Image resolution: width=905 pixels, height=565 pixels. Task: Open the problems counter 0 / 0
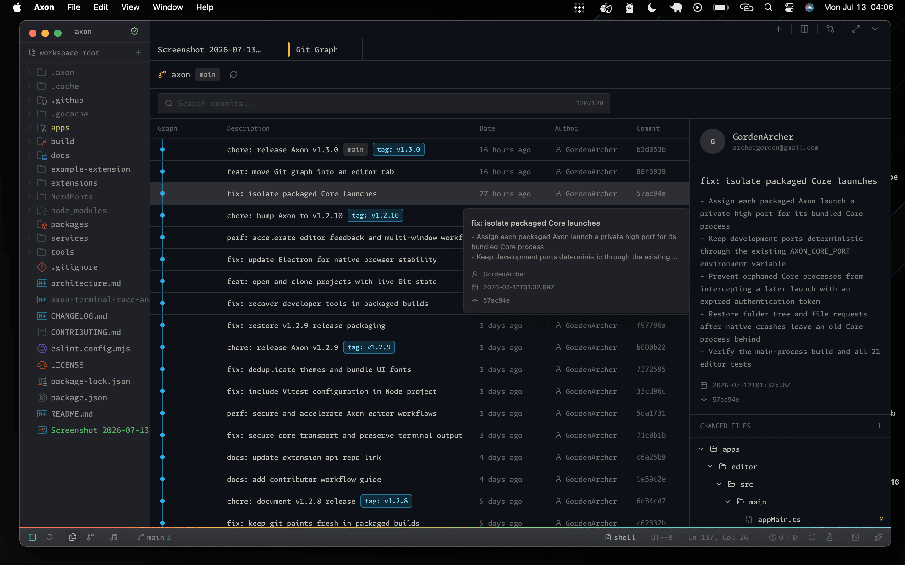click(x=783, y=537)
